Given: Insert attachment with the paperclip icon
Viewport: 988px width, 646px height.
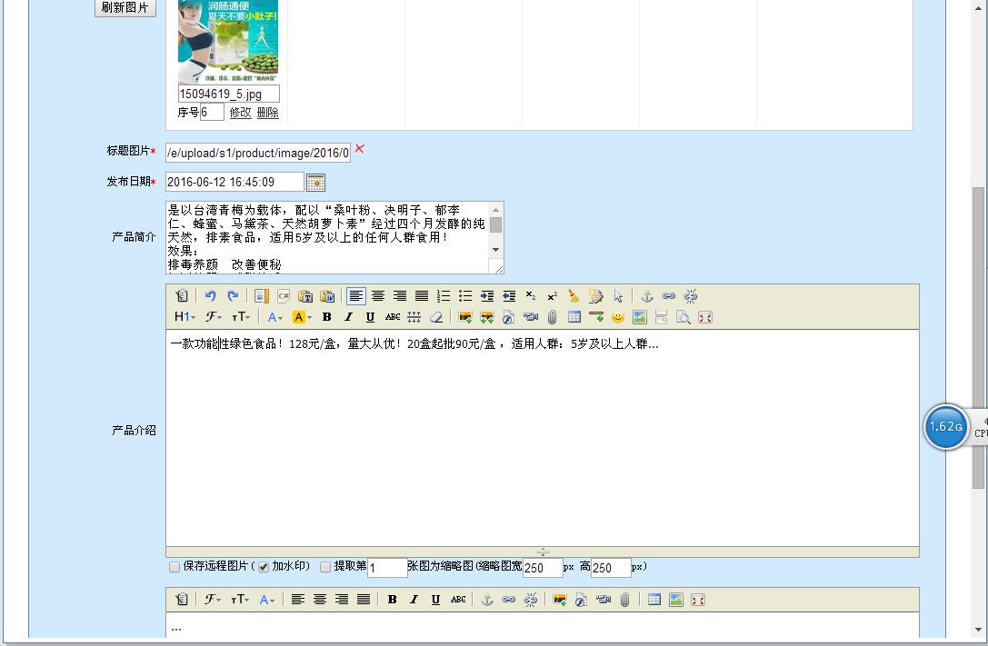Looking at the screenshot, I should pos(553,317).
